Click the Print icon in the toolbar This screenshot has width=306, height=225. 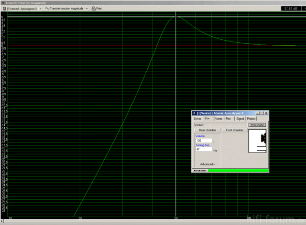coord(94,9)
